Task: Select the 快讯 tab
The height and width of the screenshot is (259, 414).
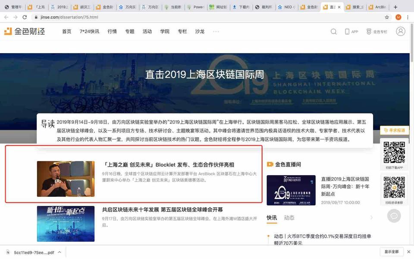Action: (272, 218)
